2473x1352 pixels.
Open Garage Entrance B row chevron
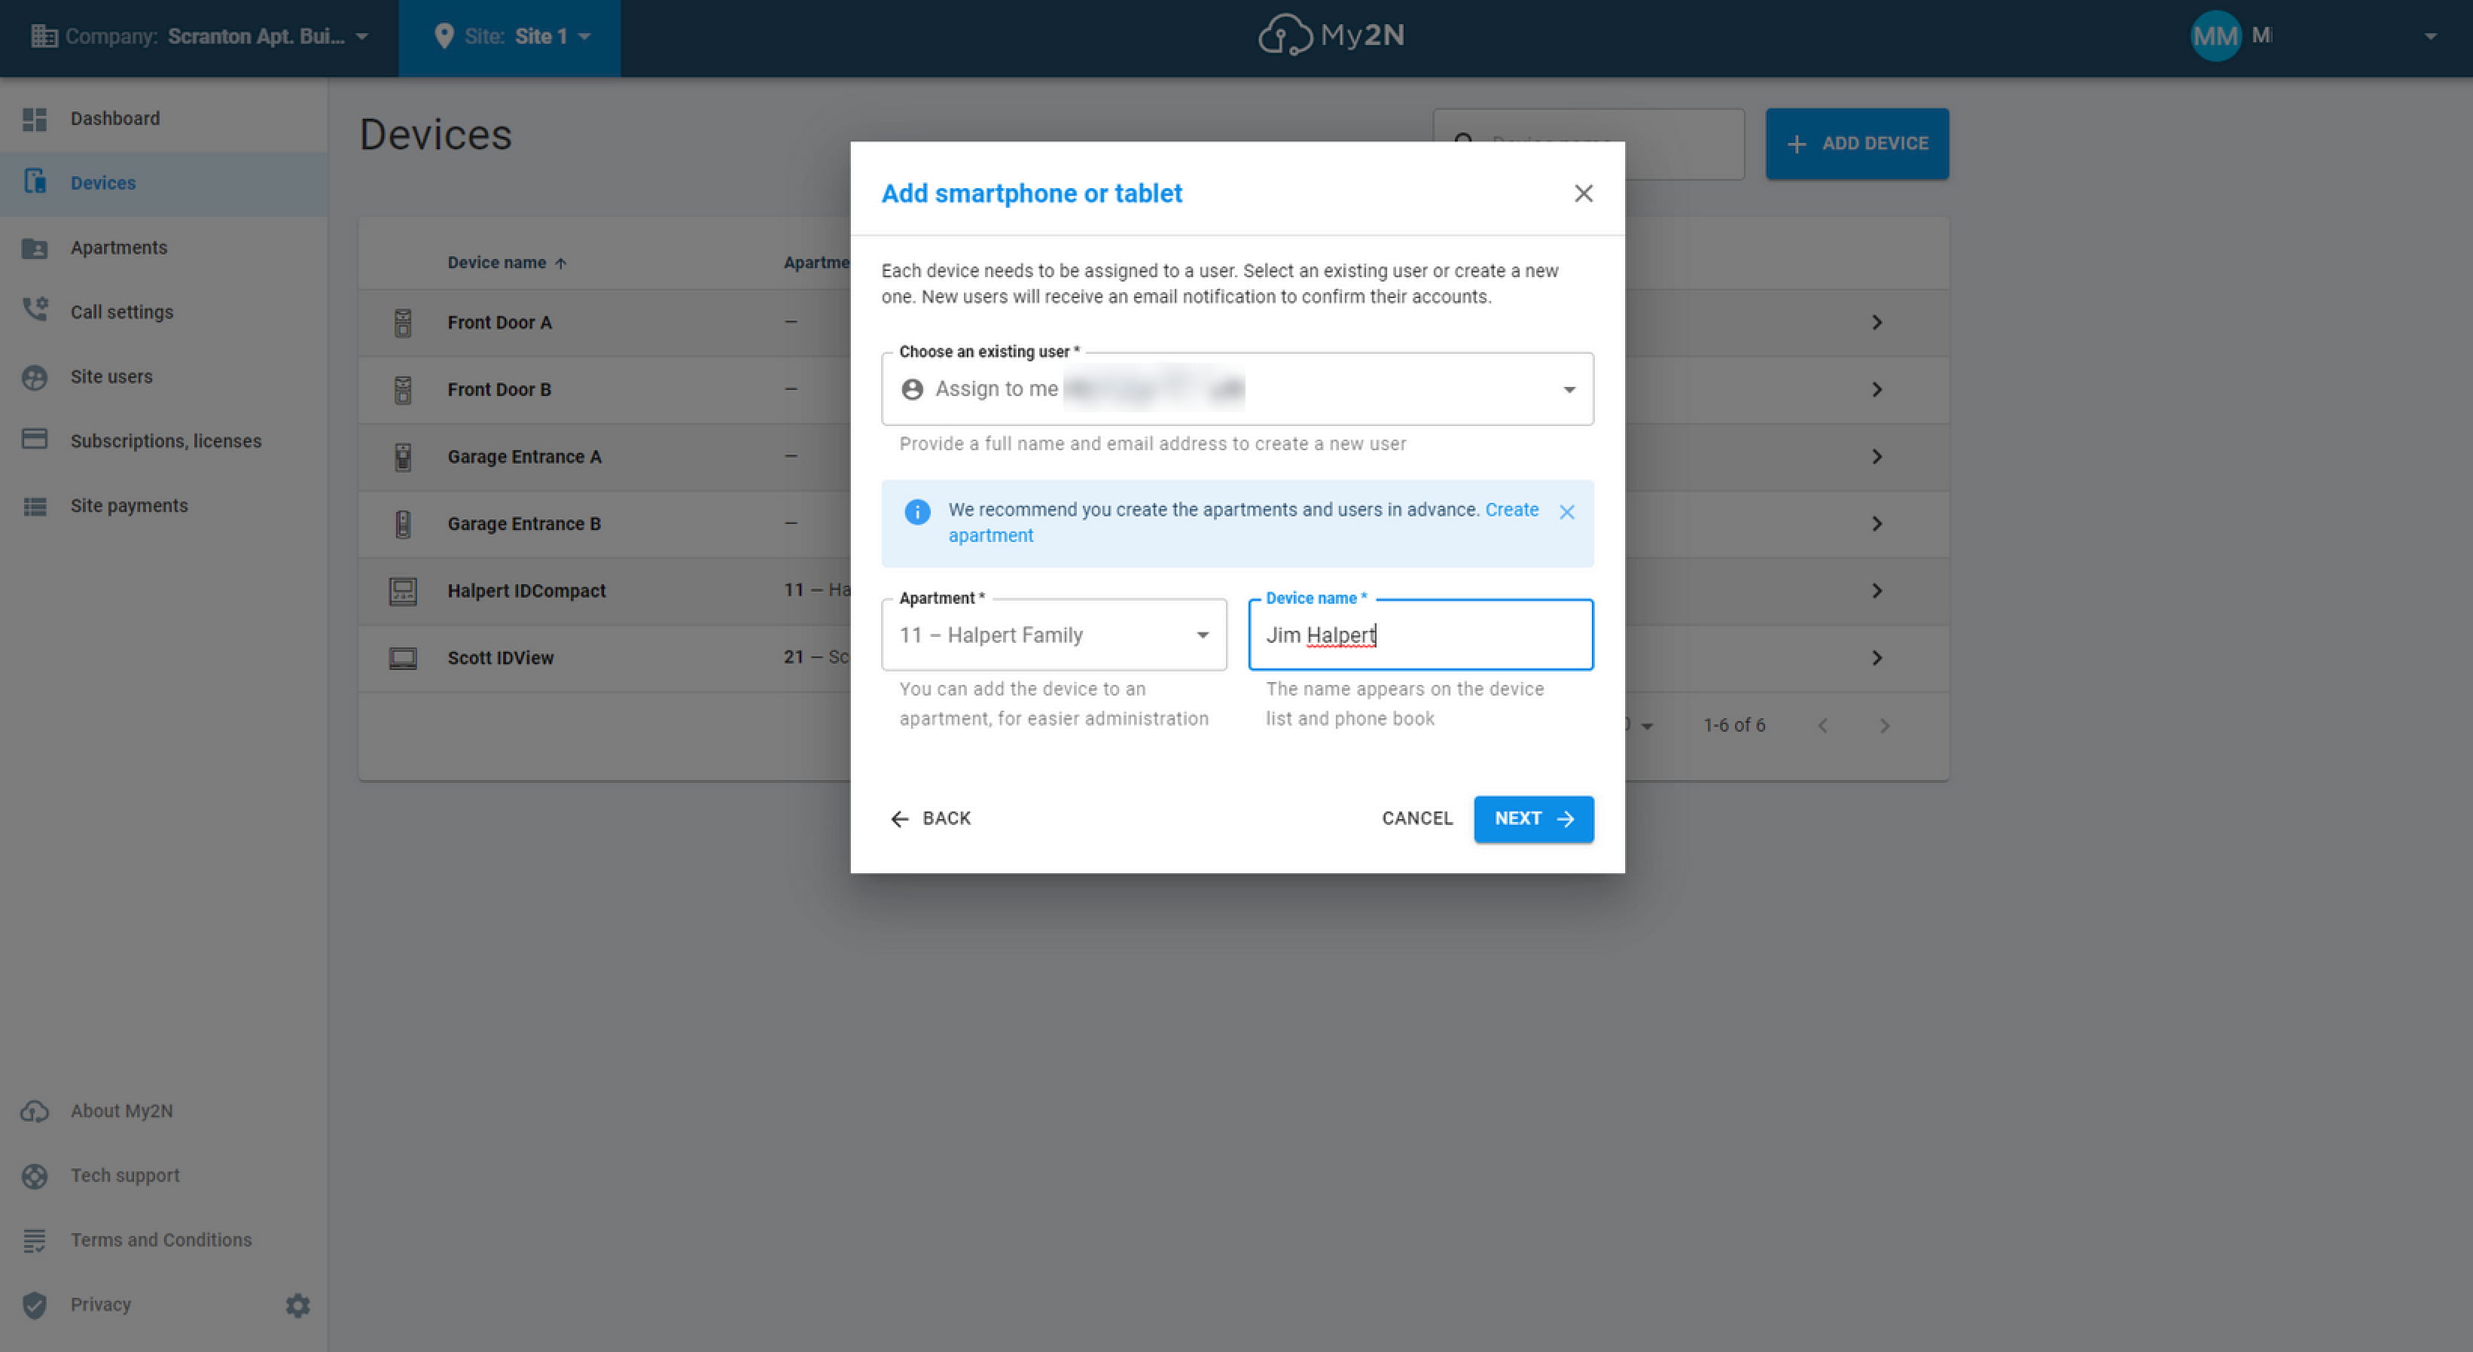point(1877,524)
